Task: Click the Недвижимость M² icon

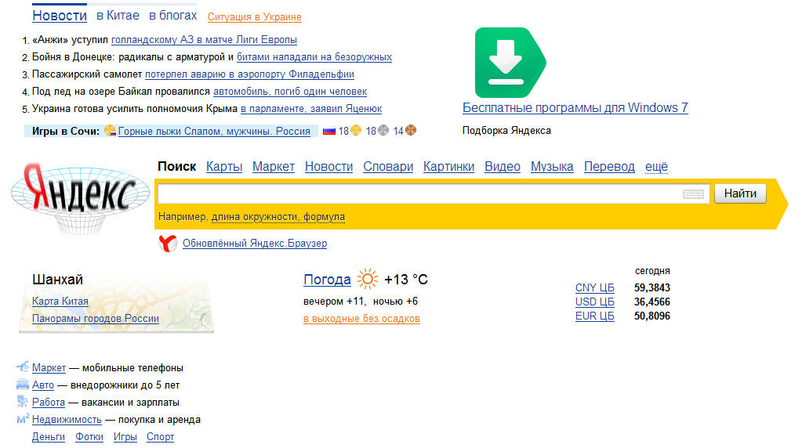Action: 23,419
